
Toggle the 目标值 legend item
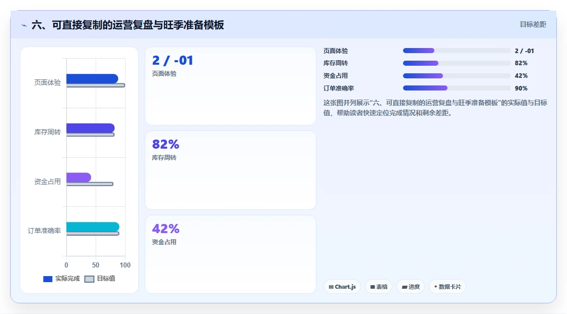pos(100,279)
